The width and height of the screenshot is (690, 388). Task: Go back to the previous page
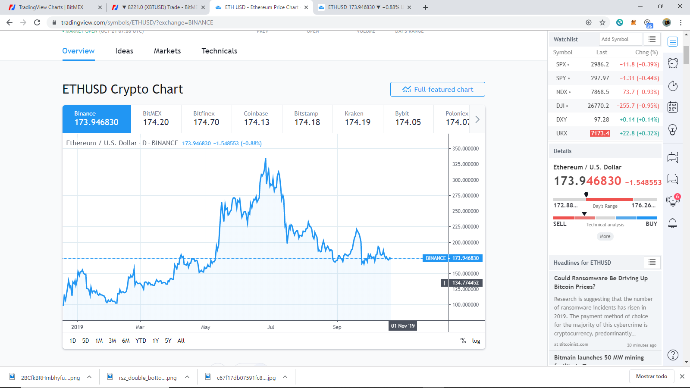tap(9, 22)
